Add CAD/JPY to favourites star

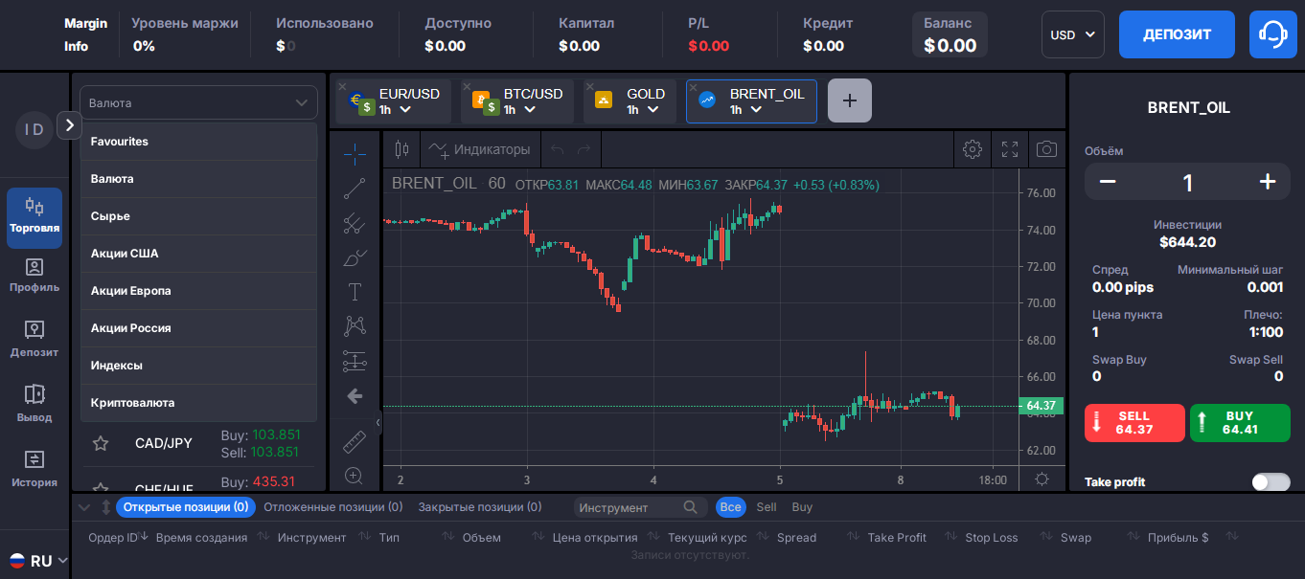point(100,443)
